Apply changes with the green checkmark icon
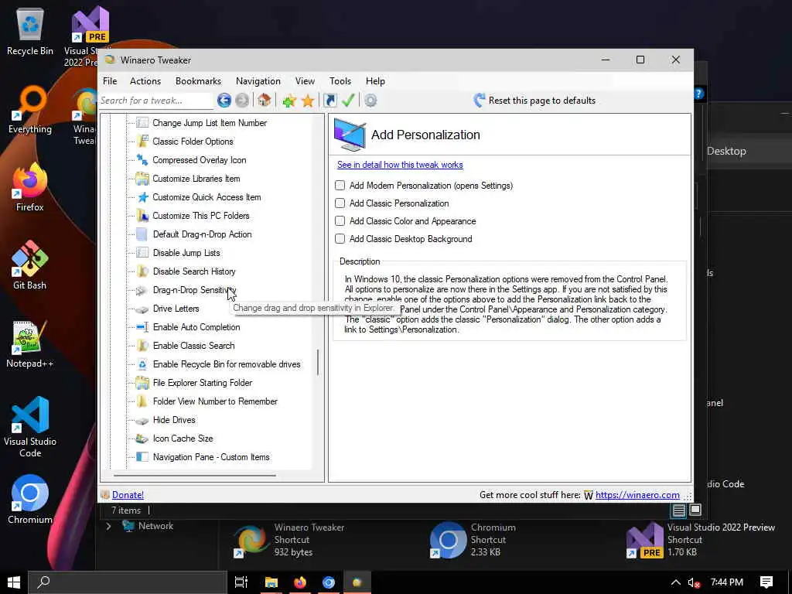Screen dimensions: 792x594 click(348, 100)
